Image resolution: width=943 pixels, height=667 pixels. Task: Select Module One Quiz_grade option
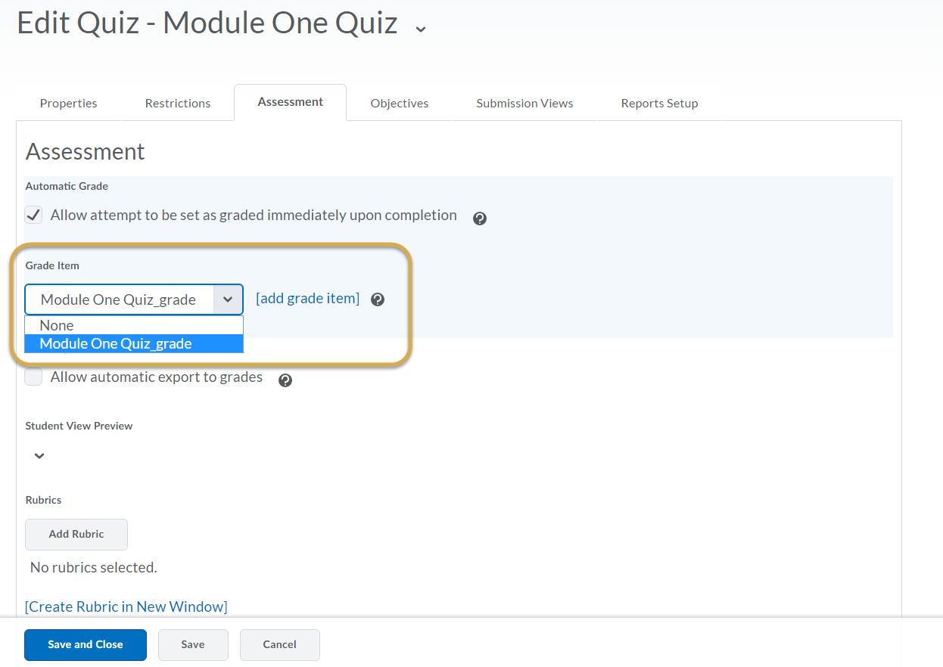pos(134,343)
